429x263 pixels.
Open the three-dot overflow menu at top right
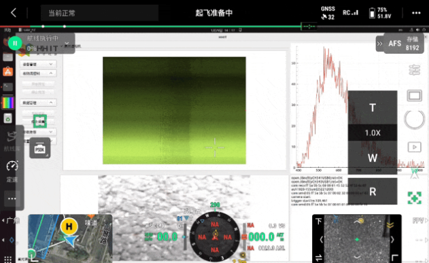pyautogui.click(x=416, y=13)
